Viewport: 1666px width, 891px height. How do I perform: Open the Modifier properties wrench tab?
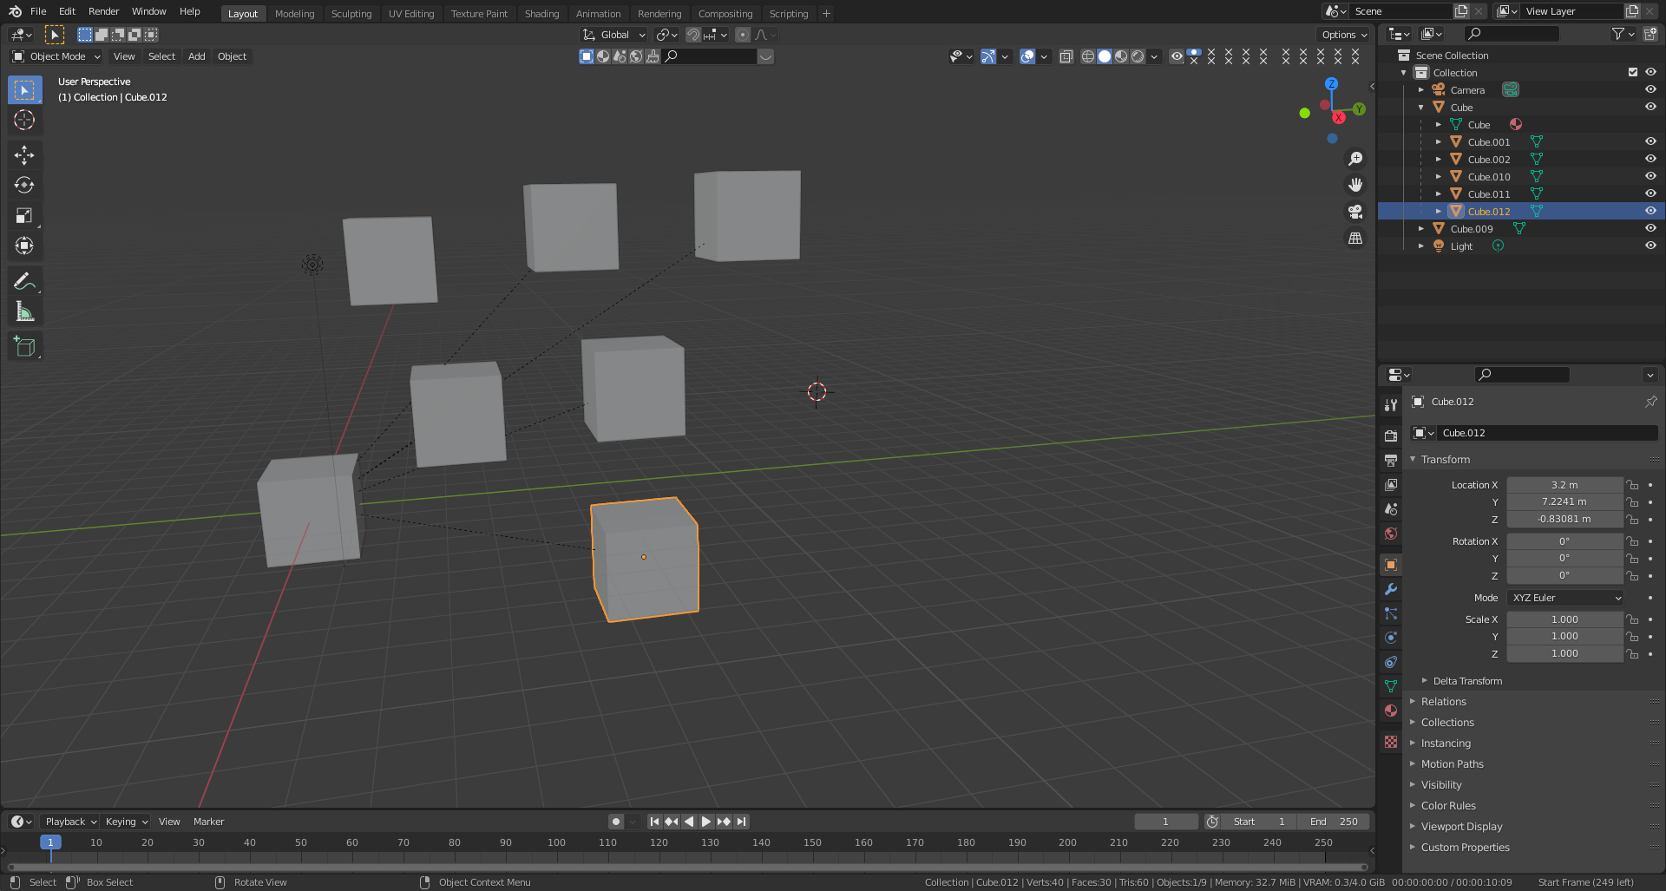point(1391,589)
